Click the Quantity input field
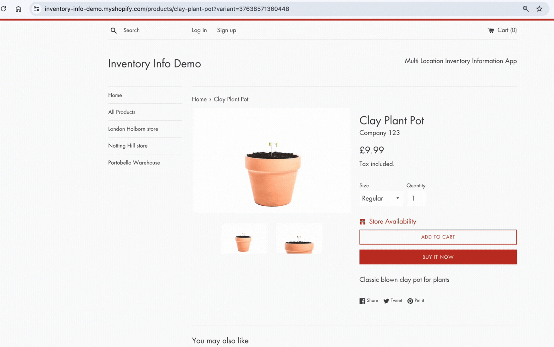554x347 pixels. click(x=416, y=198)
